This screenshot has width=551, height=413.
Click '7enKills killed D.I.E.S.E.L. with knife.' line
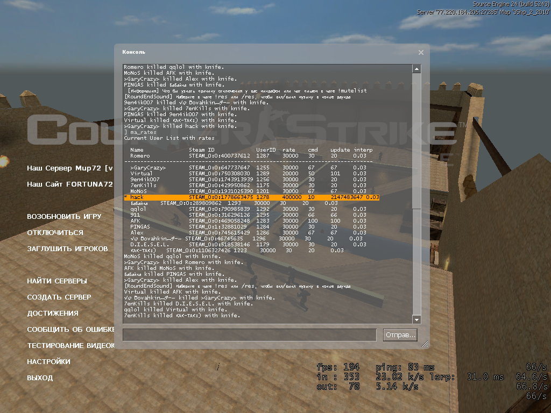188,303
